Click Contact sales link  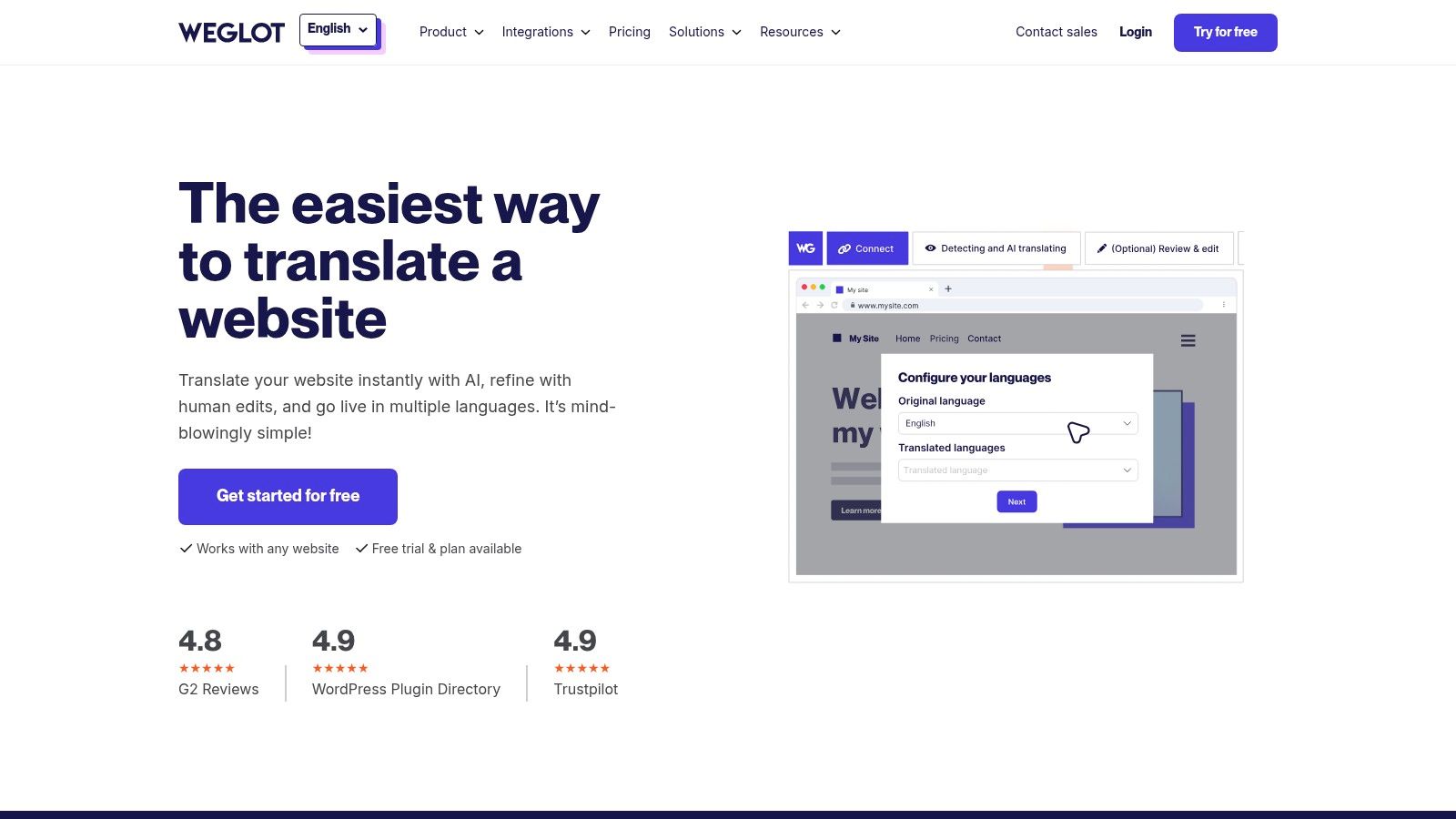(x=1057, y=32)
